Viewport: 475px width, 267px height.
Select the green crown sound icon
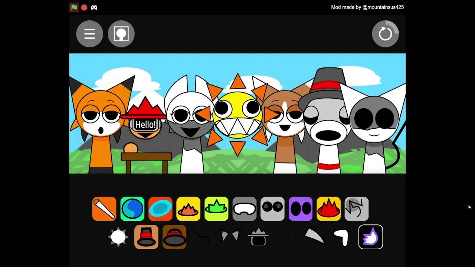(x=216, y=209)
